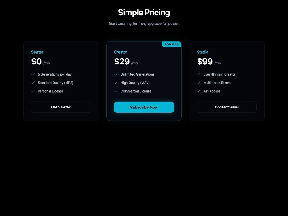Click checkmark beside 5 Generations per day

point(33,74)
